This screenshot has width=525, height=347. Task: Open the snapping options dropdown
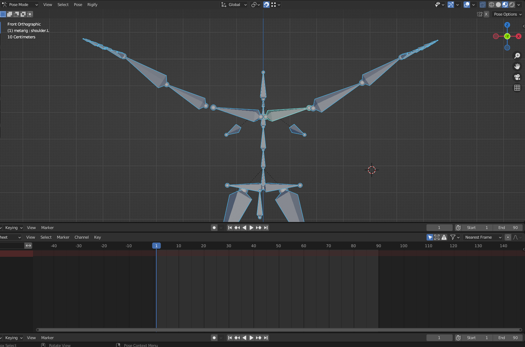(x=276, y=5)
